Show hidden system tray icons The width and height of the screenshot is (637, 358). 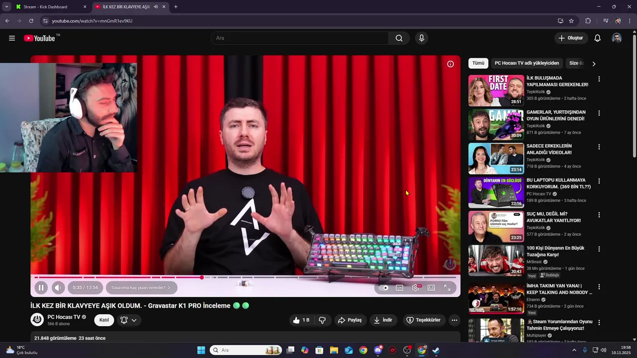[x=574, y=350]
